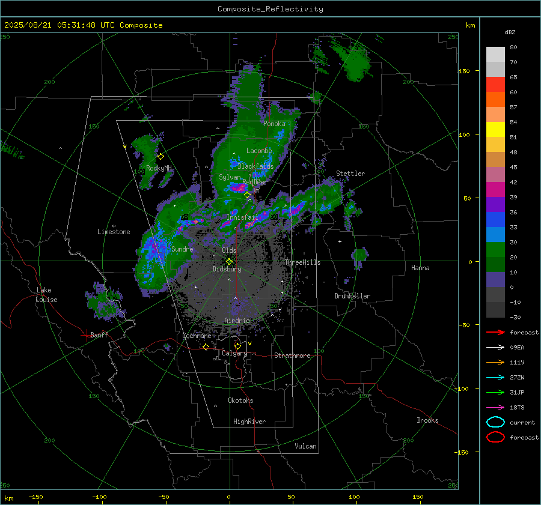Click the white 09EA arrow icon
This screenshot has width=541, height=505.
tap(495, 348)
